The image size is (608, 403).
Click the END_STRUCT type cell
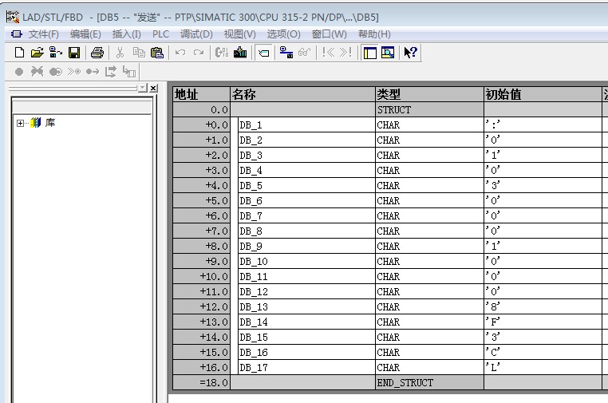point(429,383)
